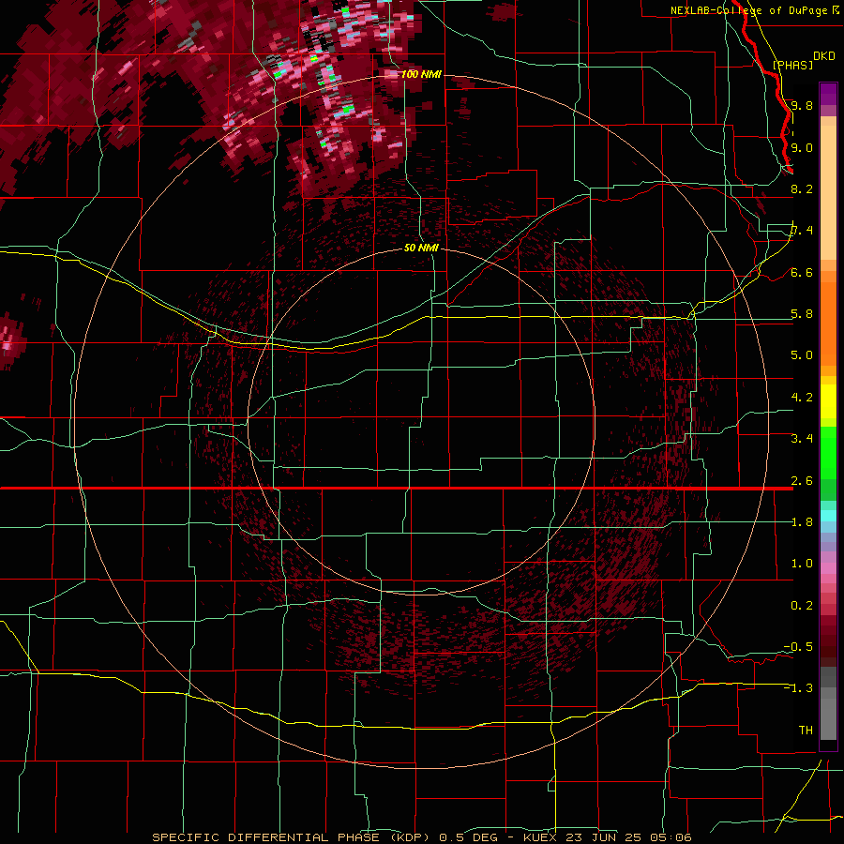
Task: Click the 5.8 value on color scale
Action: click(x=802, y=314)
